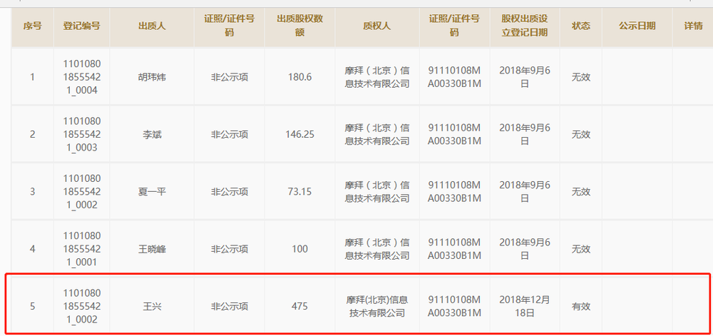713x336 pixels.
Task: Select code 91110108MA00330B1M in 夏一平's row
Action: [454, 192]
